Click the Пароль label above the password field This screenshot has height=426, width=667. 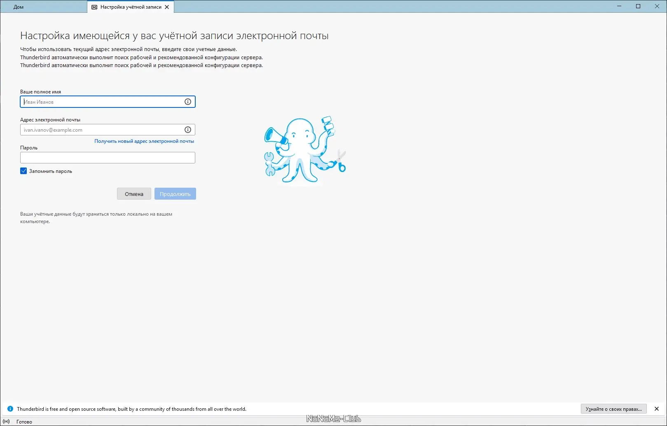pos(29,148)
